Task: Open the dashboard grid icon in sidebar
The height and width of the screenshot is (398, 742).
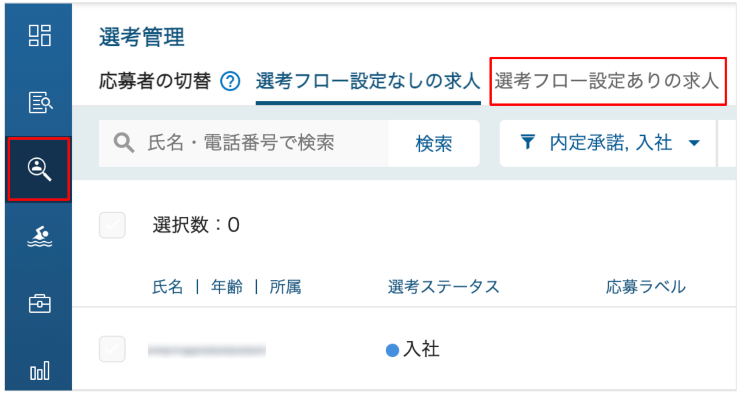Action: tap(40, 35)
